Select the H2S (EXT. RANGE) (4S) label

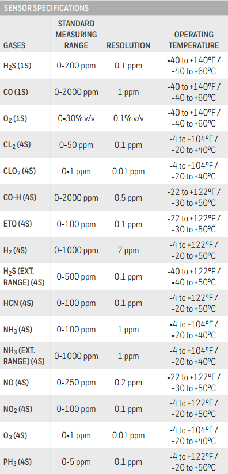pyautogui.click(x=24, y=277)
